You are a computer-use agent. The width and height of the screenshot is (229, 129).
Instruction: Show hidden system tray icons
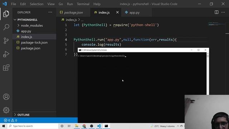tap(178, 126)
